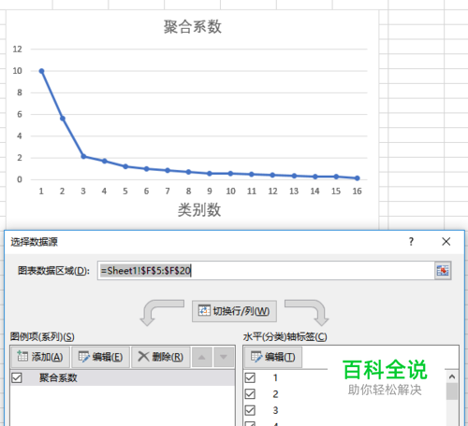This screenshot has height=426, width=468.
Task: Click the data point at category 1
Action: pos(41,71)
